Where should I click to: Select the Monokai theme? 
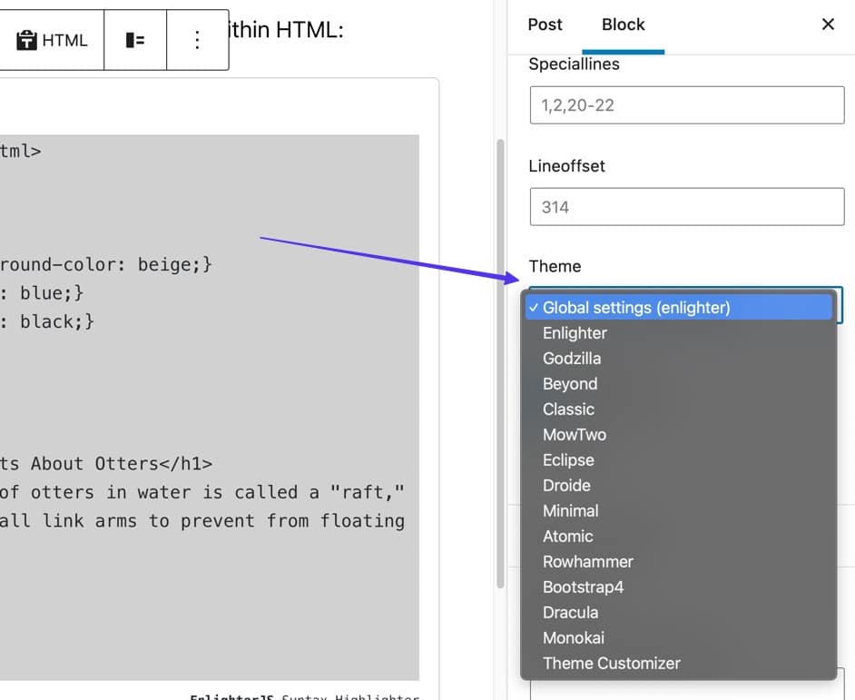click(x=574, y=638)
